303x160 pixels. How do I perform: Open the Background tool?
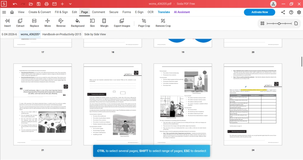(78, 23)
